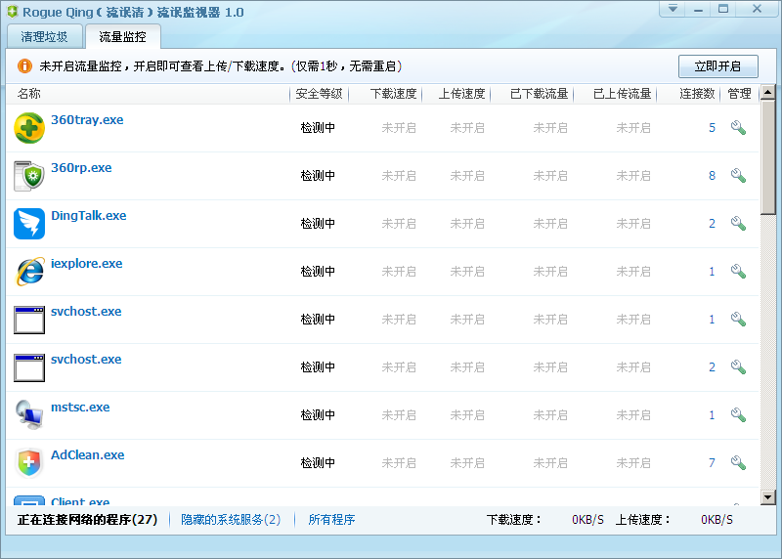Click the DingTalk.exe application icon
The image size is (782, 559).
point(29,224)
